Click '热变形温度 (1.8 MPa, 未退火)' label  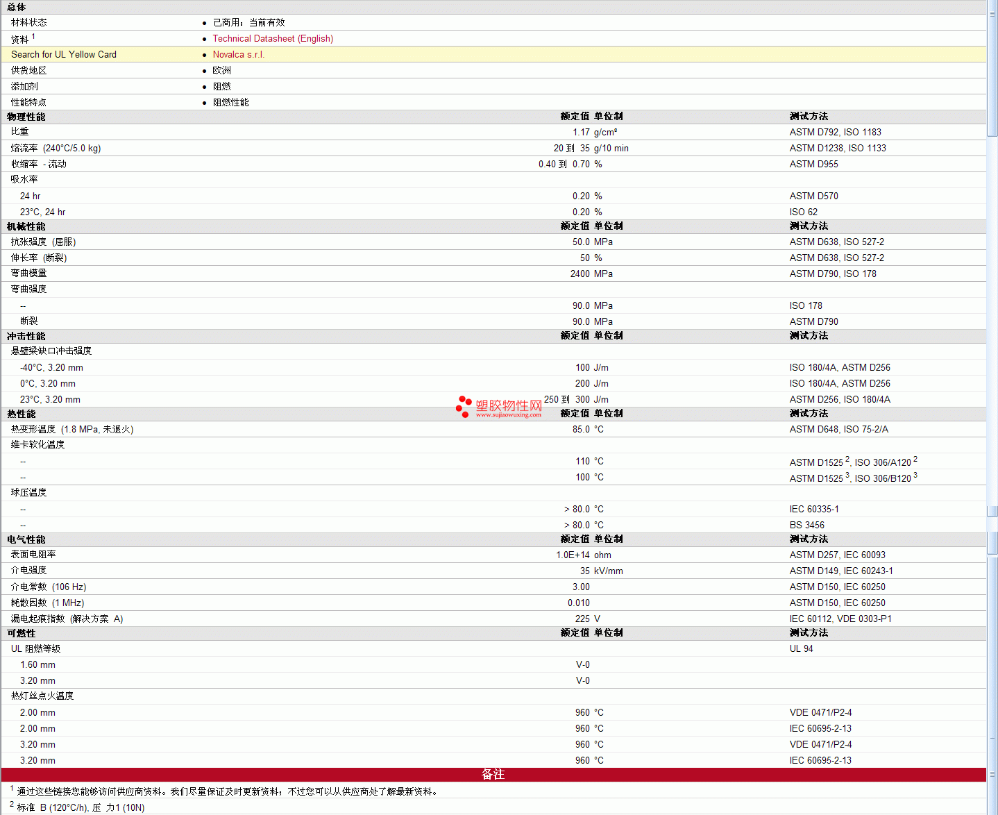pos(72,430)
